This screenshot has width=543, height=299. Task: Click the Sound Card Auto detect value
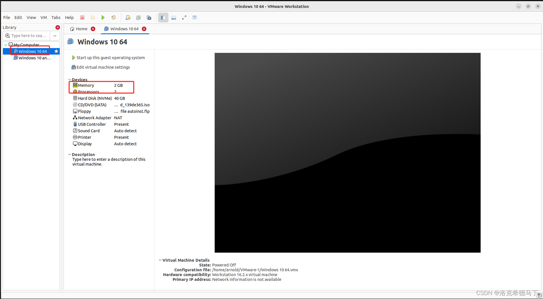click(x=125, y=131)
